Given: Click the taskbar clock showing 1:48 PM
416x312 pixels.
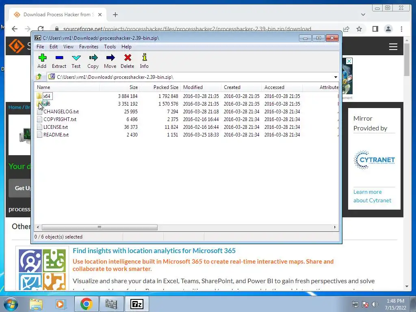Looking at the screenshot, I should [395, 304].
